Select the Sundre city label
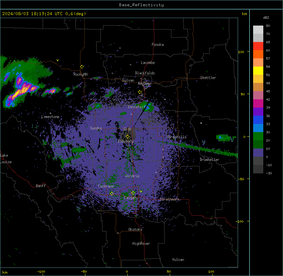The image size is (283, 276). (96, 128)
